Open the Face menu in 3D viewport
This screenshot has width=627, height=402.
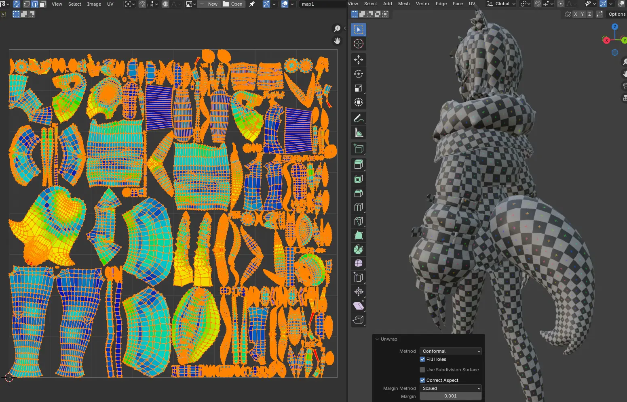tap(458, 4)
